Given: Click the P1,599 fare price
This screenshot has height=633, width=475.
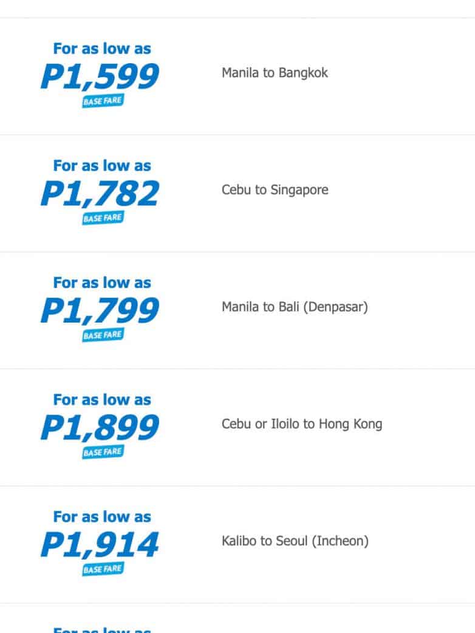Looking at the screenshot, I should tap(100, 77).
